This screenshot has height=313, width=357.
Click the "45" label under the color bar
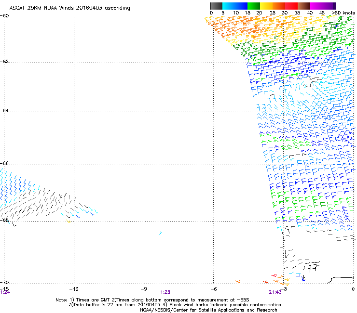click(x=322, y=13)
